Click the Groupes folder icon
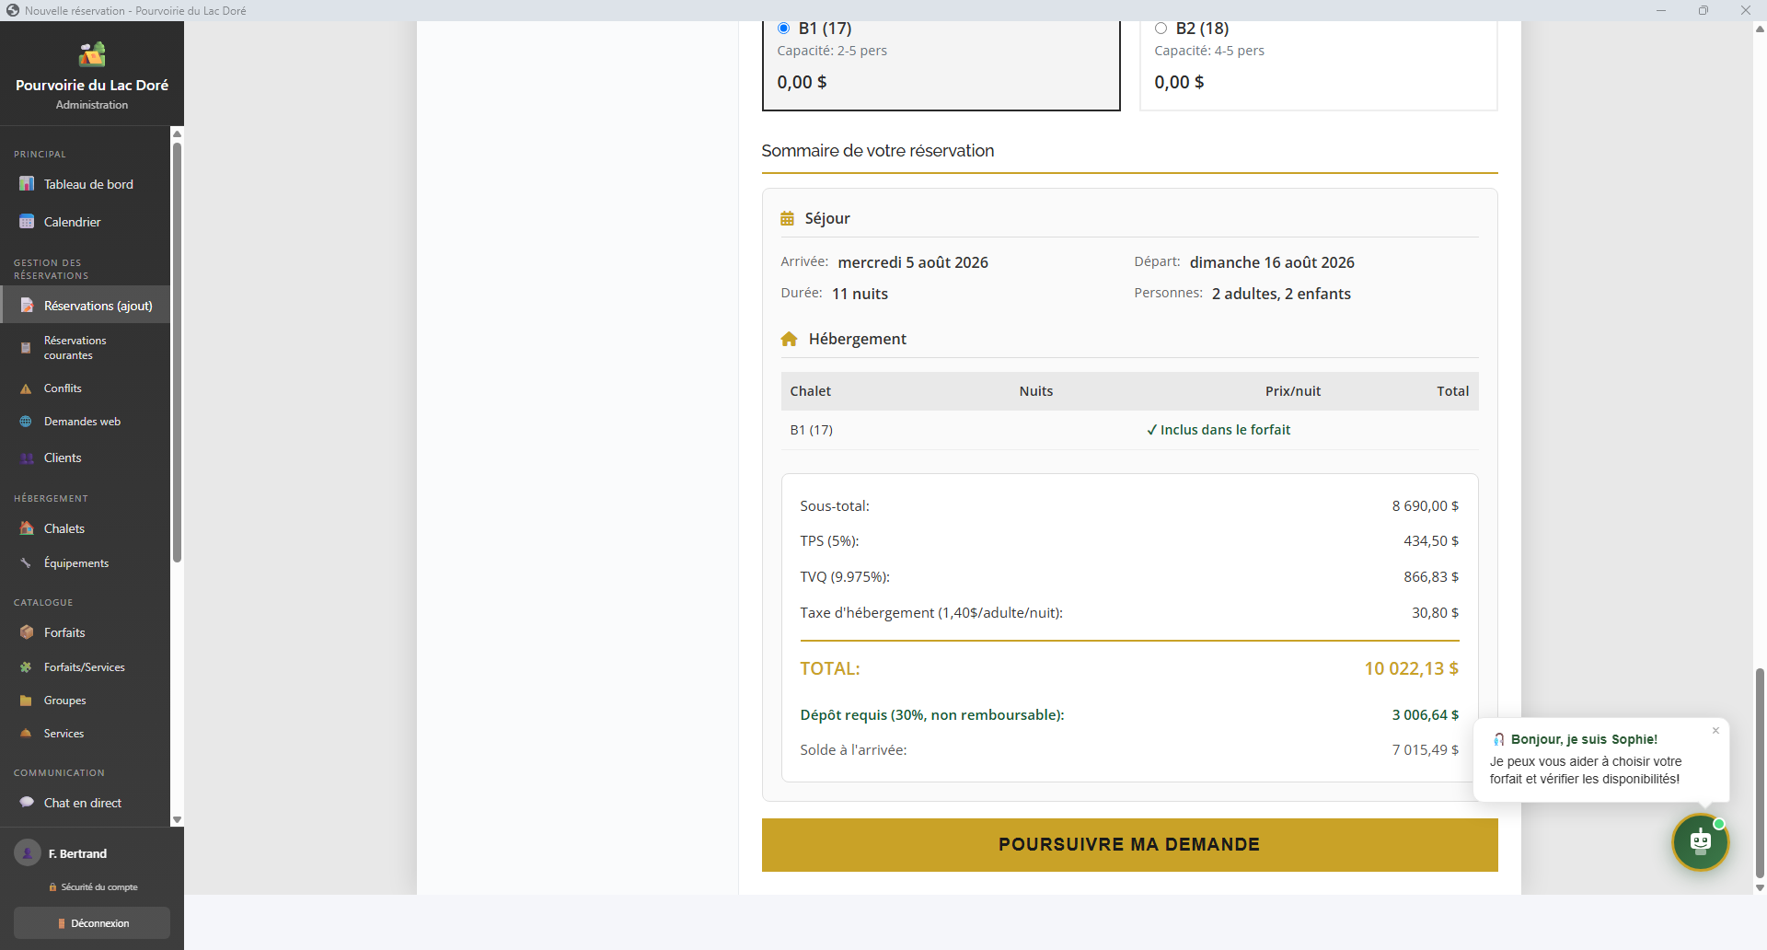Screen dimensions: 1767x950 pos(26,701)
